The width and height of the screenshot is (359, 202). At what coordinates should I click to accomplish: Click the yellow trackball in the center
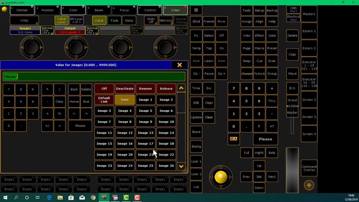tap(221, 177)
